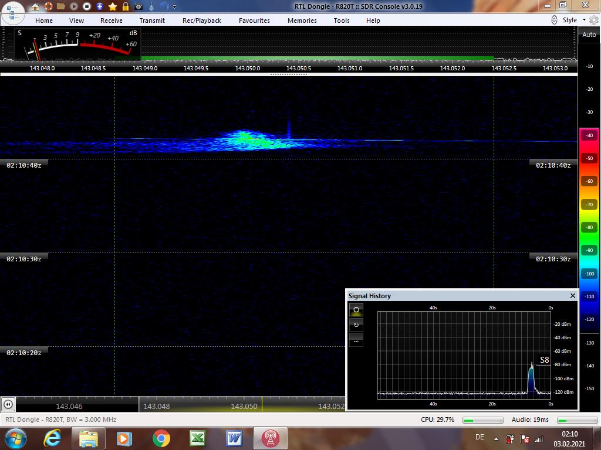Click the 143.052.5 frequency scale label
The height and width of the screenshot is (450, 601).
point(504,69)
